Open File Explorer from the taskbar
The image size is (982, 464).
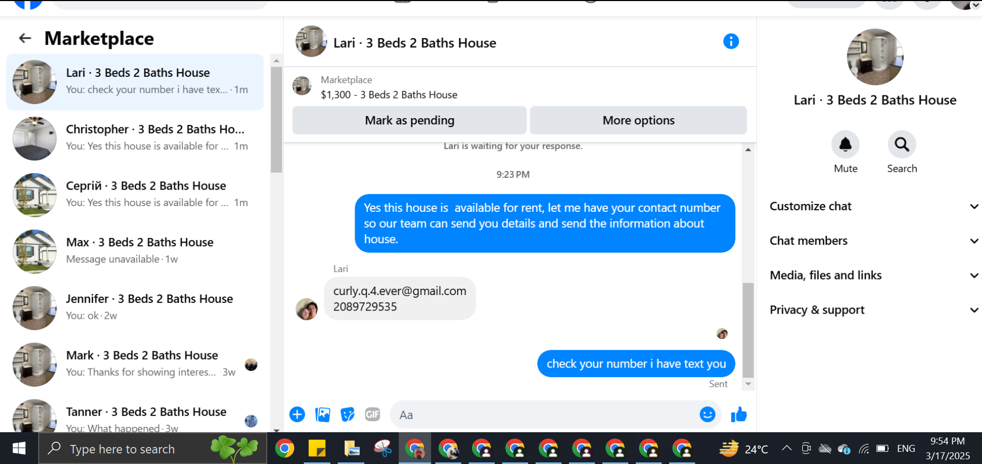[x=351, y=449]
